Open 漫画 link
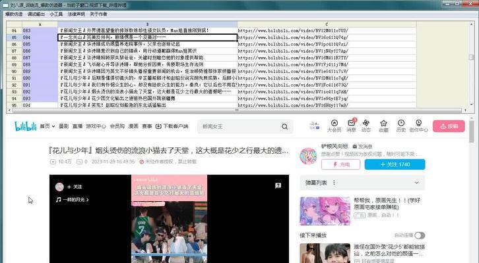The height and width of the screenshot is (263, 479). pyautogui.click(x=133, y=126)
